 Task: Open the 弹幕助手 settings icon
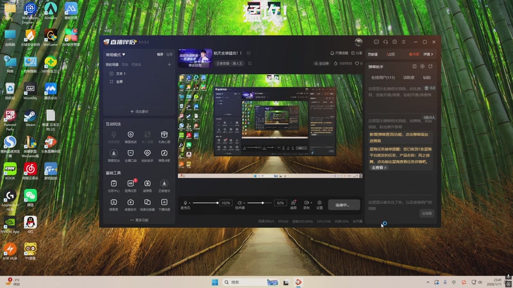click(423, 67)
